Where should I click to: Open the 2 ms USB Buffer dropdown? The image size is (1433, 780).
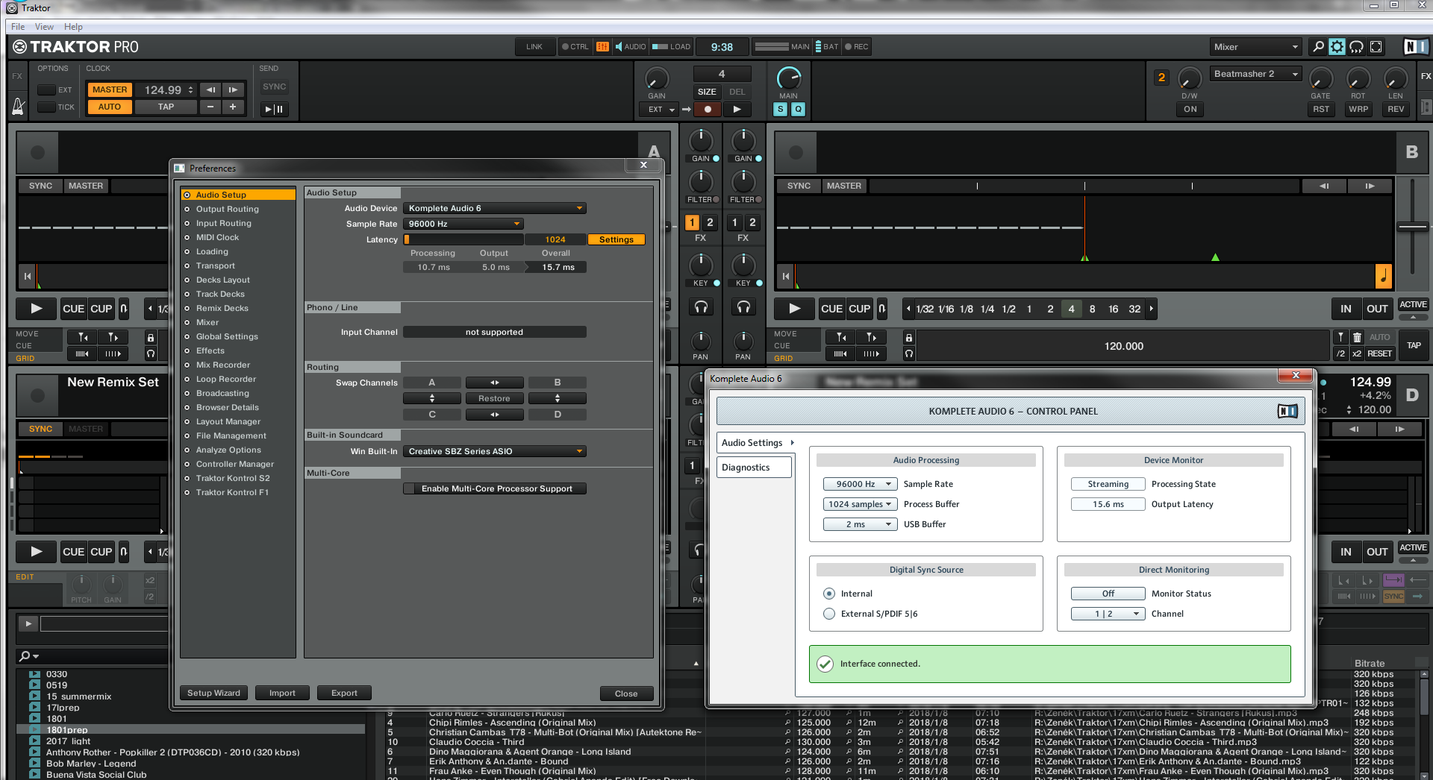(860, 525)
